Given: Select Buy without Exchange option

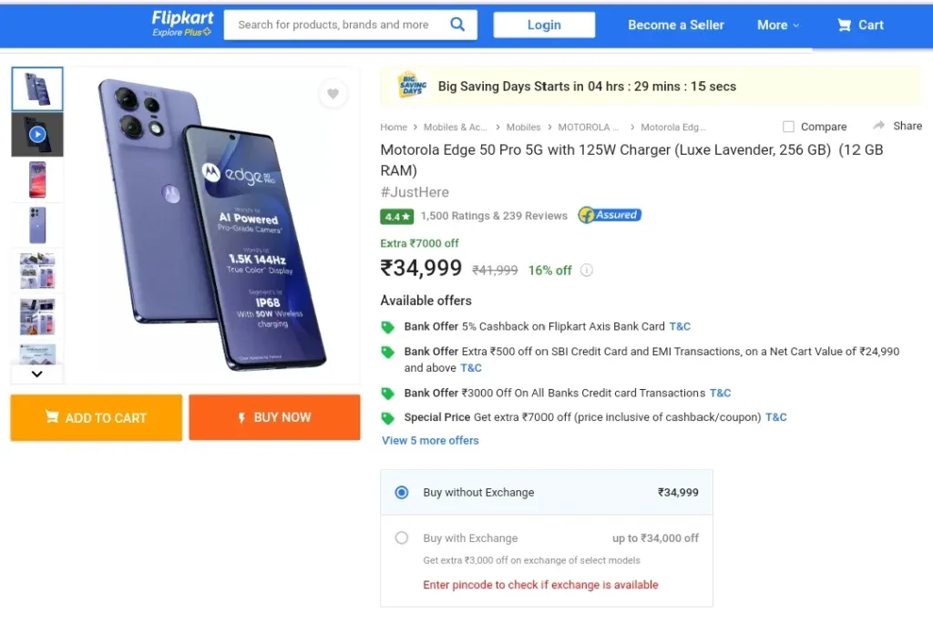Looking at the screenshot, I should pos(402,492).
